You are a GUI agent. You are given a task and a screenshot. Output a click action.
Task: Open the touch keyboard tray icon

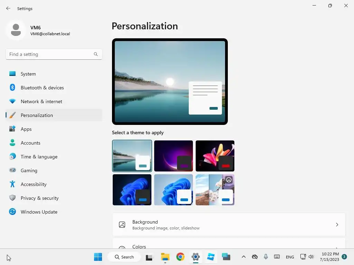click(x=277, y=257)
